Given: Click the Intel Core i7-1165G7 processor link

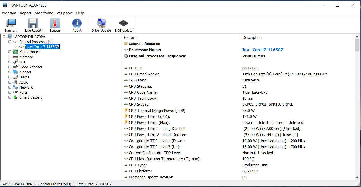Looking at the screenshot, I should pyautogui.click(x=263, y=50).
